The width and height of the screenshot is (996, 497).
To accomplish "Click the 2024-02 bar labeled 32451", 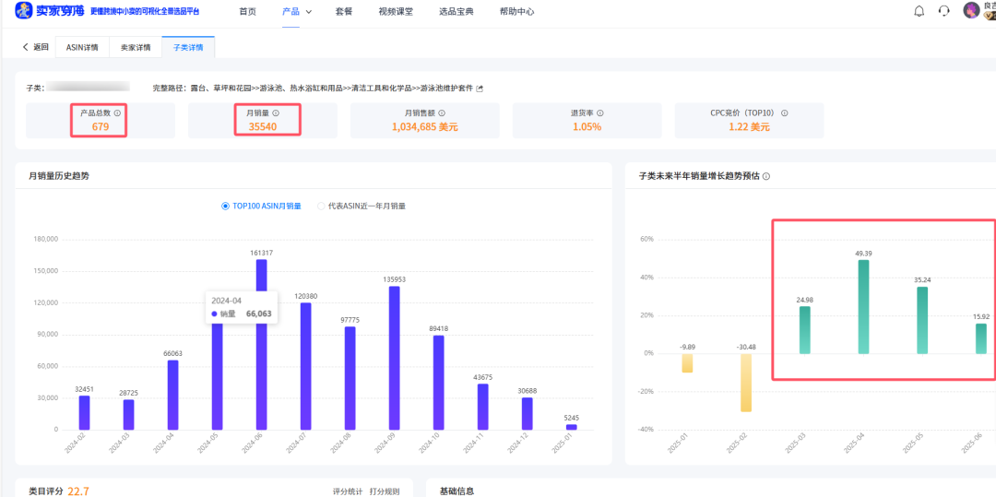I will 85,412.
